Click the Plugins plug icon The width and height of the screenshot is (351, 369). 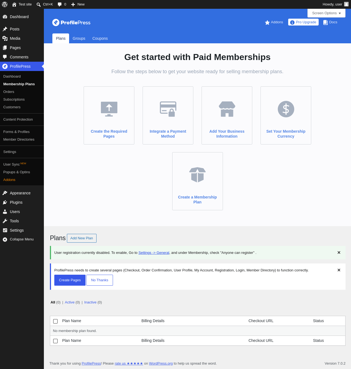point(5,202)
